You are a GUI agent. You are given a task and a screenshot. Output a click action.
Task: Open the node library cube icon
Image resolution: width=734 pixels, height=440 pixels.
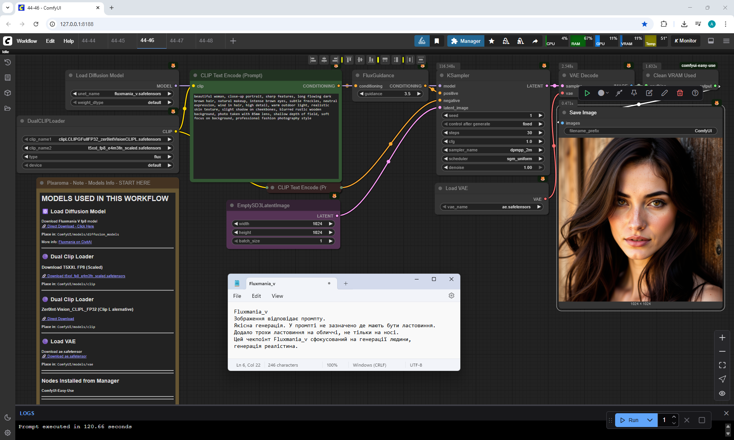[x=7, y=93]
